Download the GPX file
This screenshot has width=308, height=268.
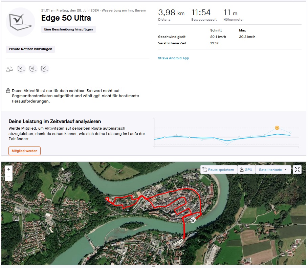pyautogui.click(x=246, y=170)
